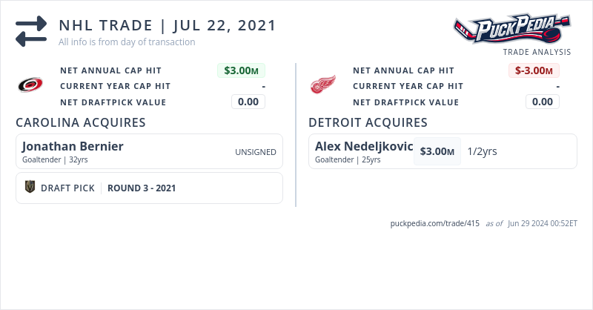
Task: Click the Carolina Acquires heading
Action: 80,122
